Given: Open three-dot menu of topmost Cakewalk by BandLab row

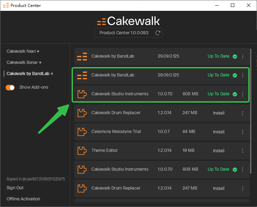Looking at the screenshot, I should point(243,57).
